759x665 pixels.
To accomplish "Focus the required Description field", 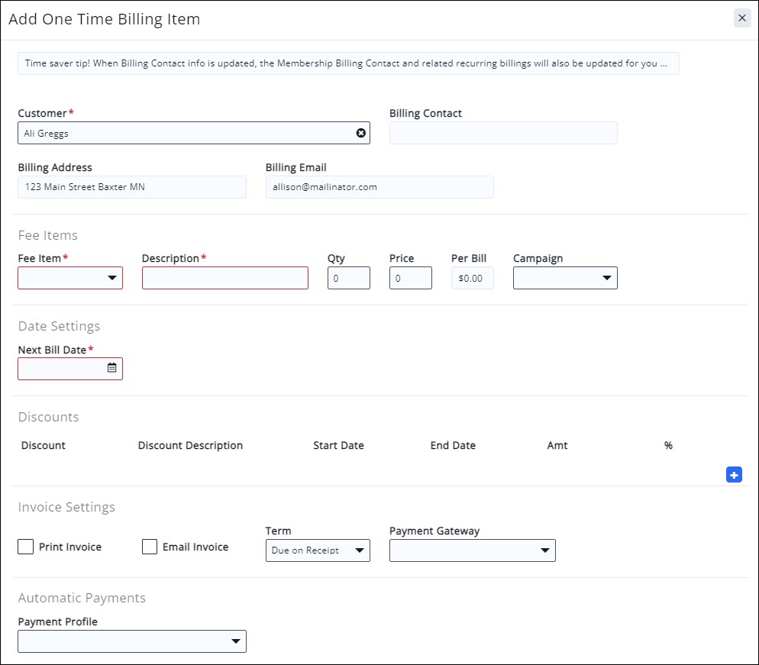I will 224,278.
